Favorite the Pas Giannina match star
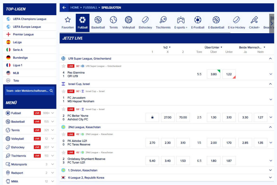The height and width of the screenshot is (185, 277). (64, 66)
